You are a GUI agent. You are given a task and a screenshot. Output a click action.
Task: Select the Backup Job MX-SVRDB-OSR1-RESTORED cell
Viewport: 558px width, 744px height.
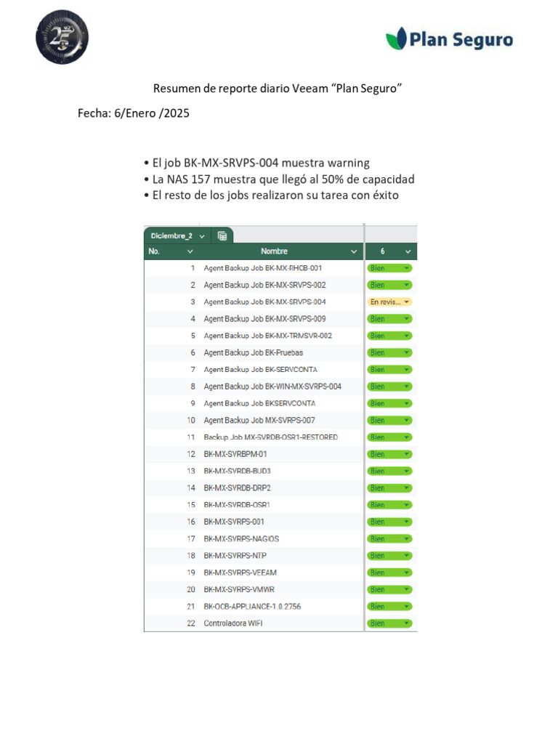270,437
